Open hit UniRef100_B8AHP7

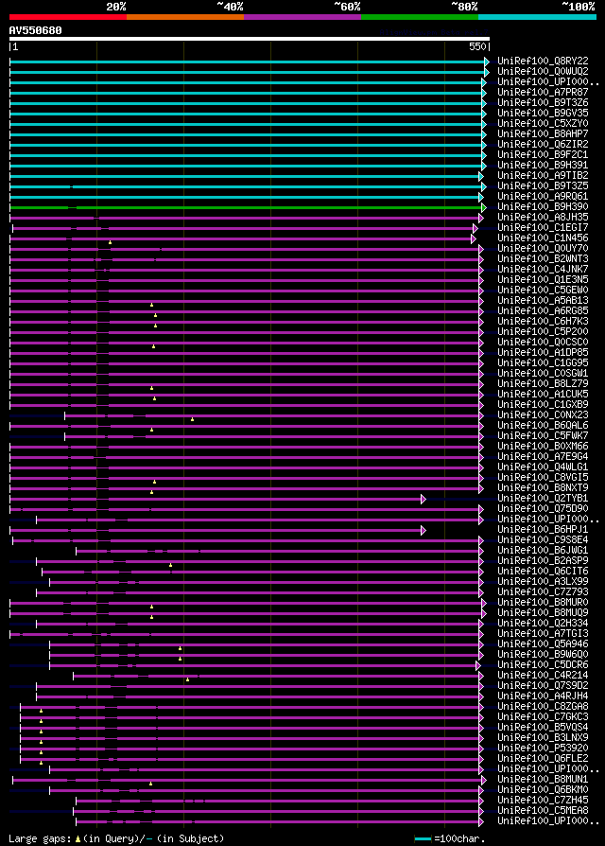(x=543, y=133)
